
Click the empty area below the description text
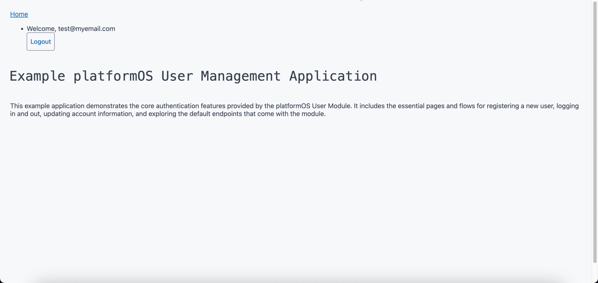[291, 186]
